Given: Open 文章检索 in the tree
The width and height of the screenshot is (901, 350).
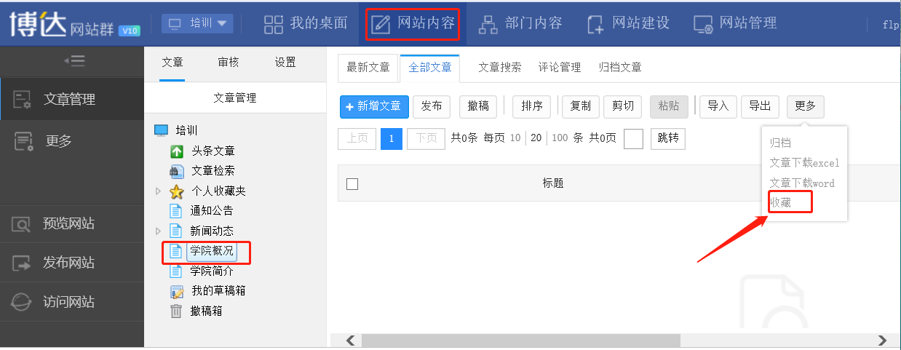Looking at the screenshot, I should coord(213,171).
